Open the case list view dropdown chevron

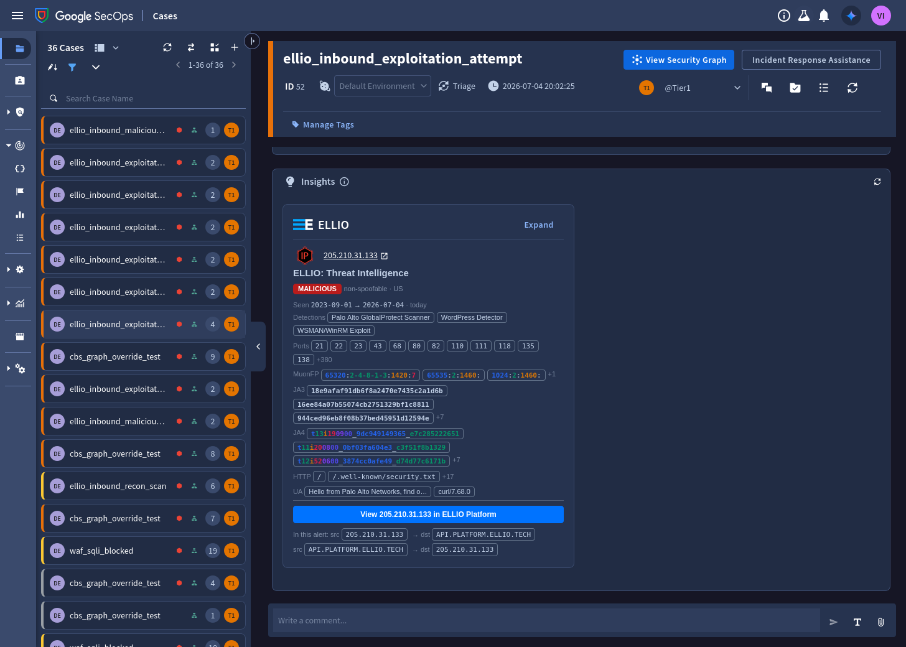tap(116, 48)
